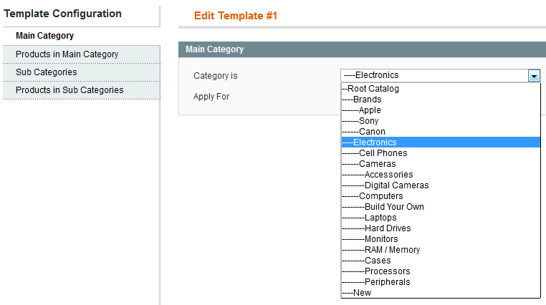Image resolution: width=546 pixels, height=305 pixels.
Task: Open Products in Main Category tab
Action: click(82, 54)
